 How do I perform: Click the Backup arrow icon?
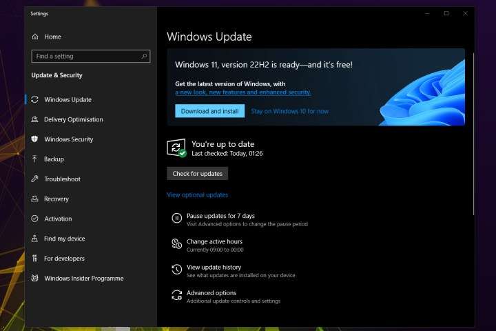click(35, 159)
